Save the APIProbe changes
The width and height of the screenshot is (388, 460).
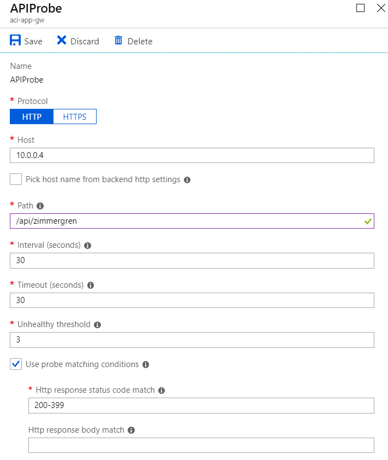click(26, 40)
